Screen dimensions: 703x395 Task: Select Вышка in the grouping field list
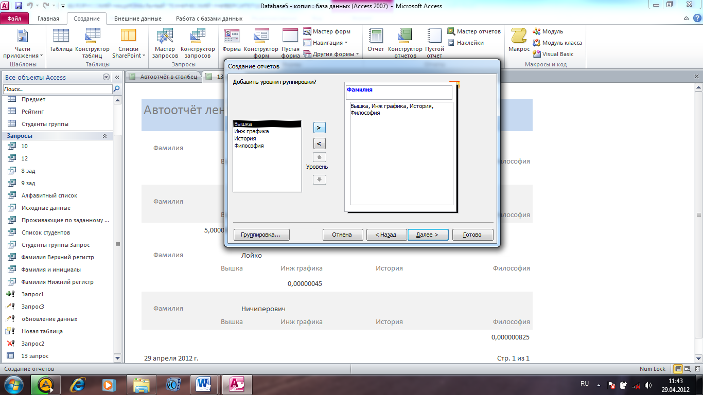pos(267,124)
